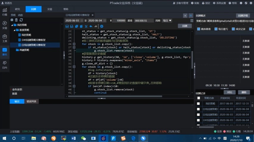
Task: Open the hamburger menu above the editor
Action: point(192,21)
